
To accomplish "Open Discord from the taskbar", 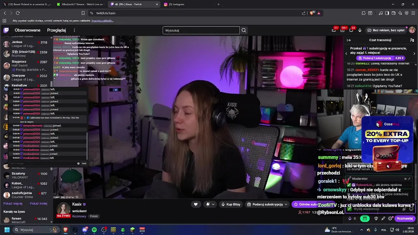I will (x=85, y=230).
